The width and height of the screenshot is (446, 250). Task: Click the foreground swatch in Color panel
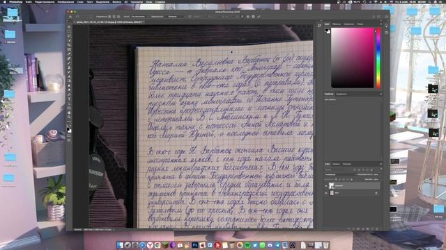pos(327,30)
